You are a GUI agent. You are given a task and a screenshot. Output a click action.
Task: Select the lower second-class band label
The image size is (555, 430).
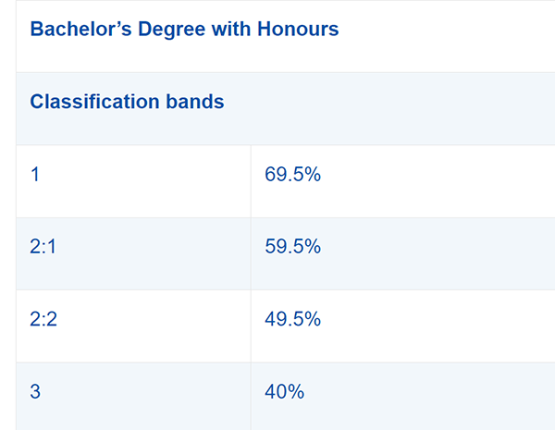pos(44,319)
